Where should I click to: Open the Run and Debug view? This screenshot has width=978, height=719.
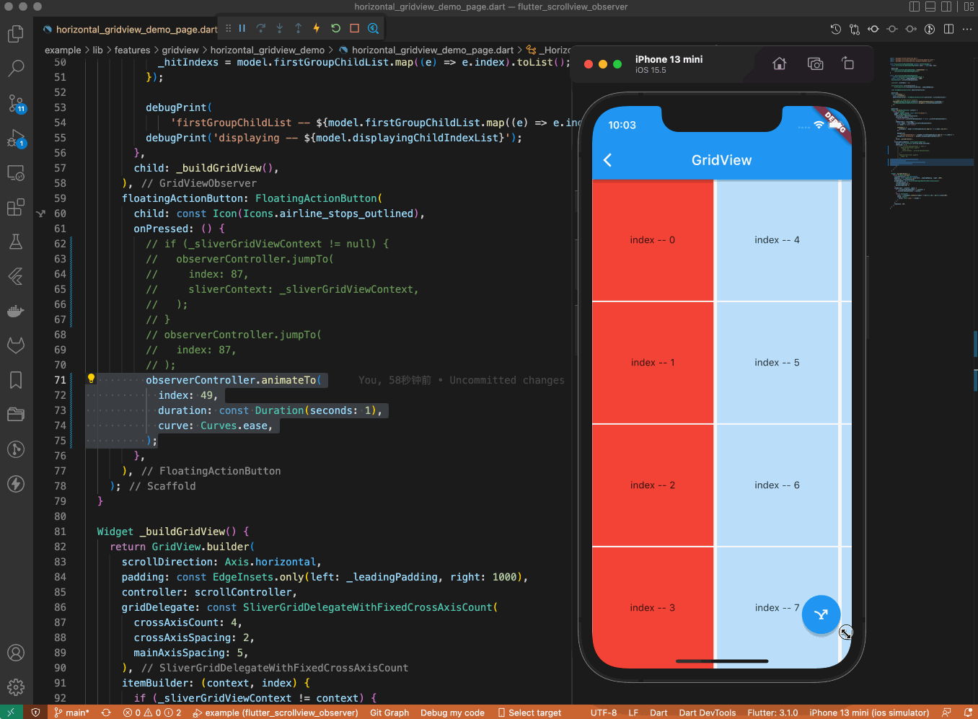(16, 138)
